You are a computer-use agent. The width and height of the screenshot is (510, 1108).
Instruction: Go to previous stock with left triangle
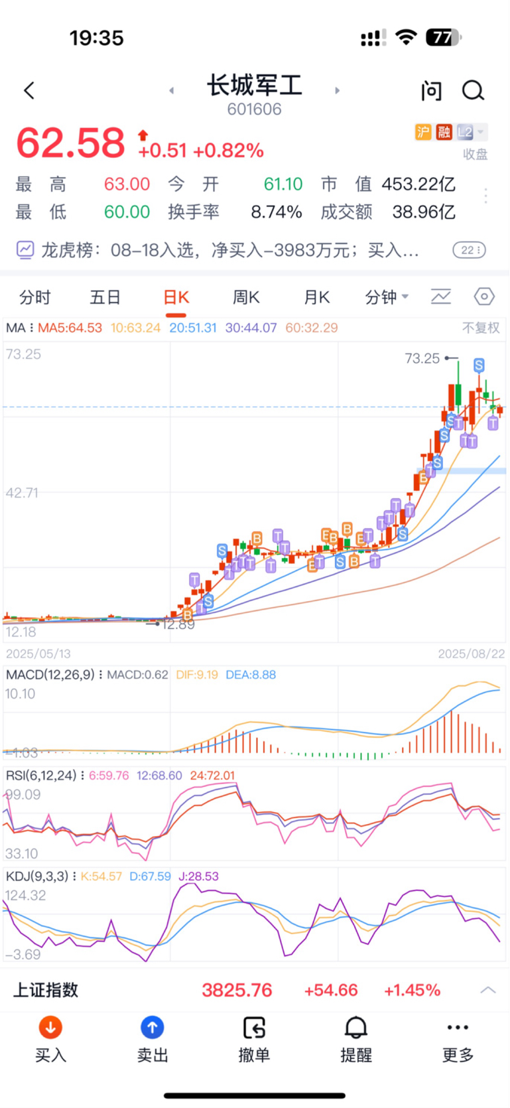(172, 90)
